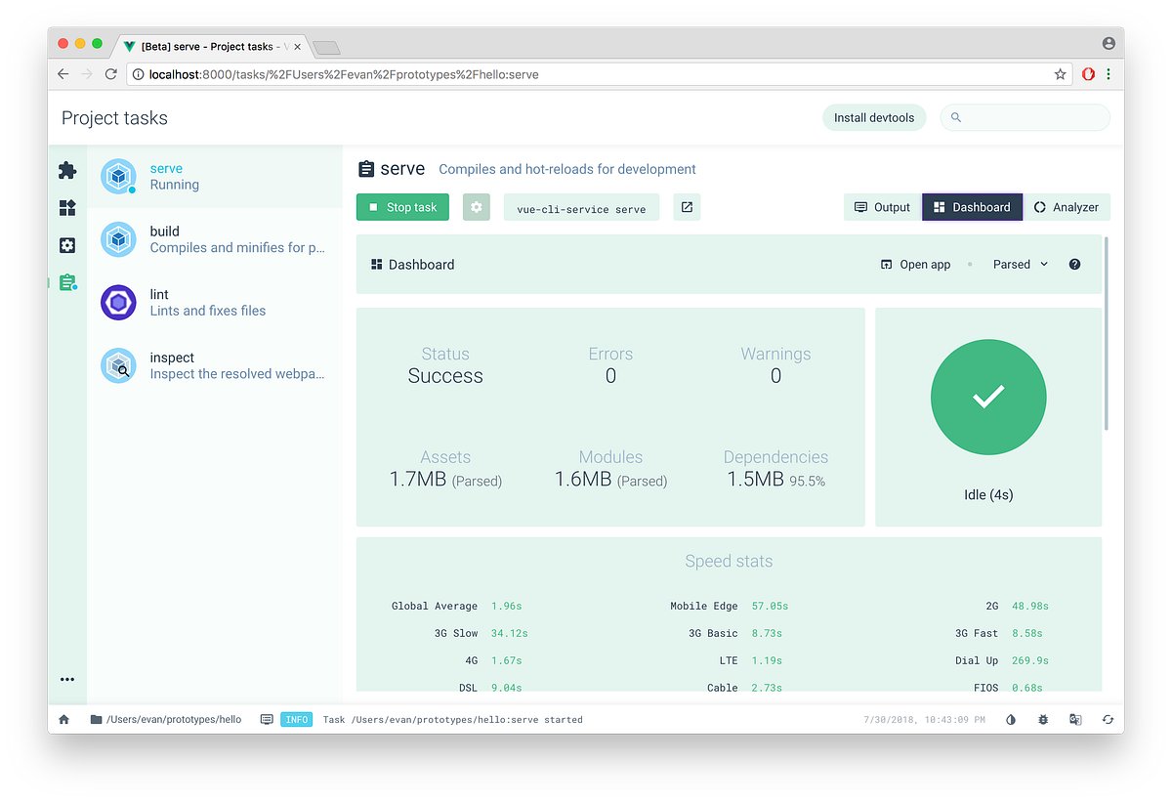Select the build task webpack icon
The height and width of the screenshot is (802, 1172).
click(118, 239)
